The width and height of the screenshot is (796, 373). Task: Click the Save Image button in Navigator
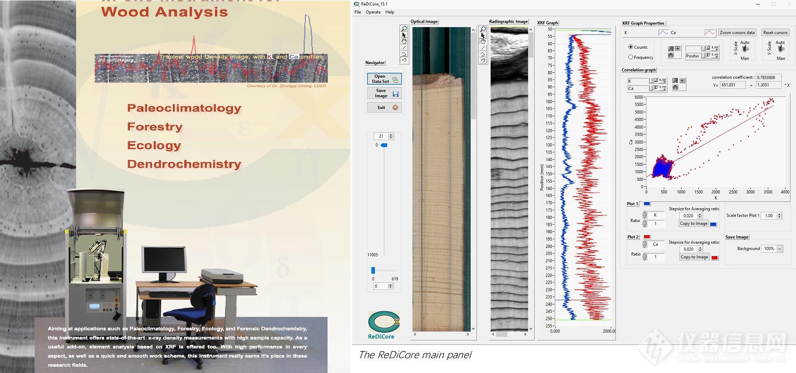[384, 93]
